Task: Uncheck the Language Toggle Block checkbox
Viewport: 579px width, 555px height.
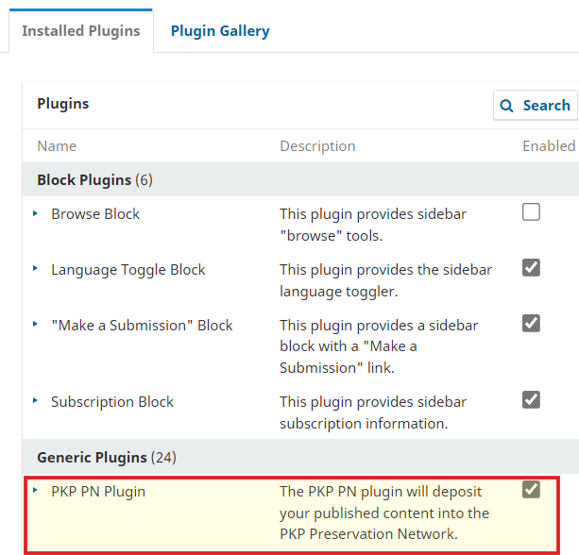Action: [x=532, y=268]
